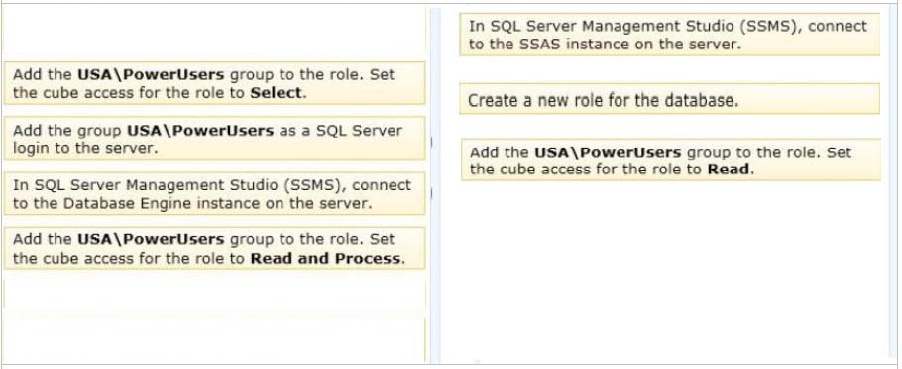Select the box setting cube access to Select
Screen dimensions: 902x369
tap(214, 83)
